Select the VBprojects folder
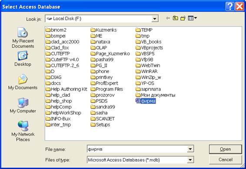This screenshot has height=169, width=246. [150, 48]
